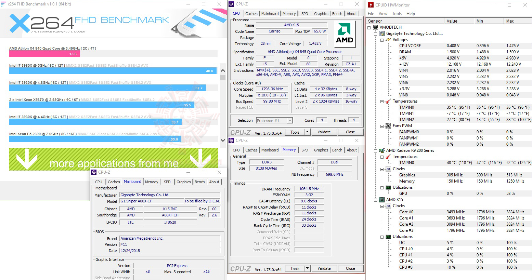
Task: Collapse the AMD K15 node
Action: [376, 200]
